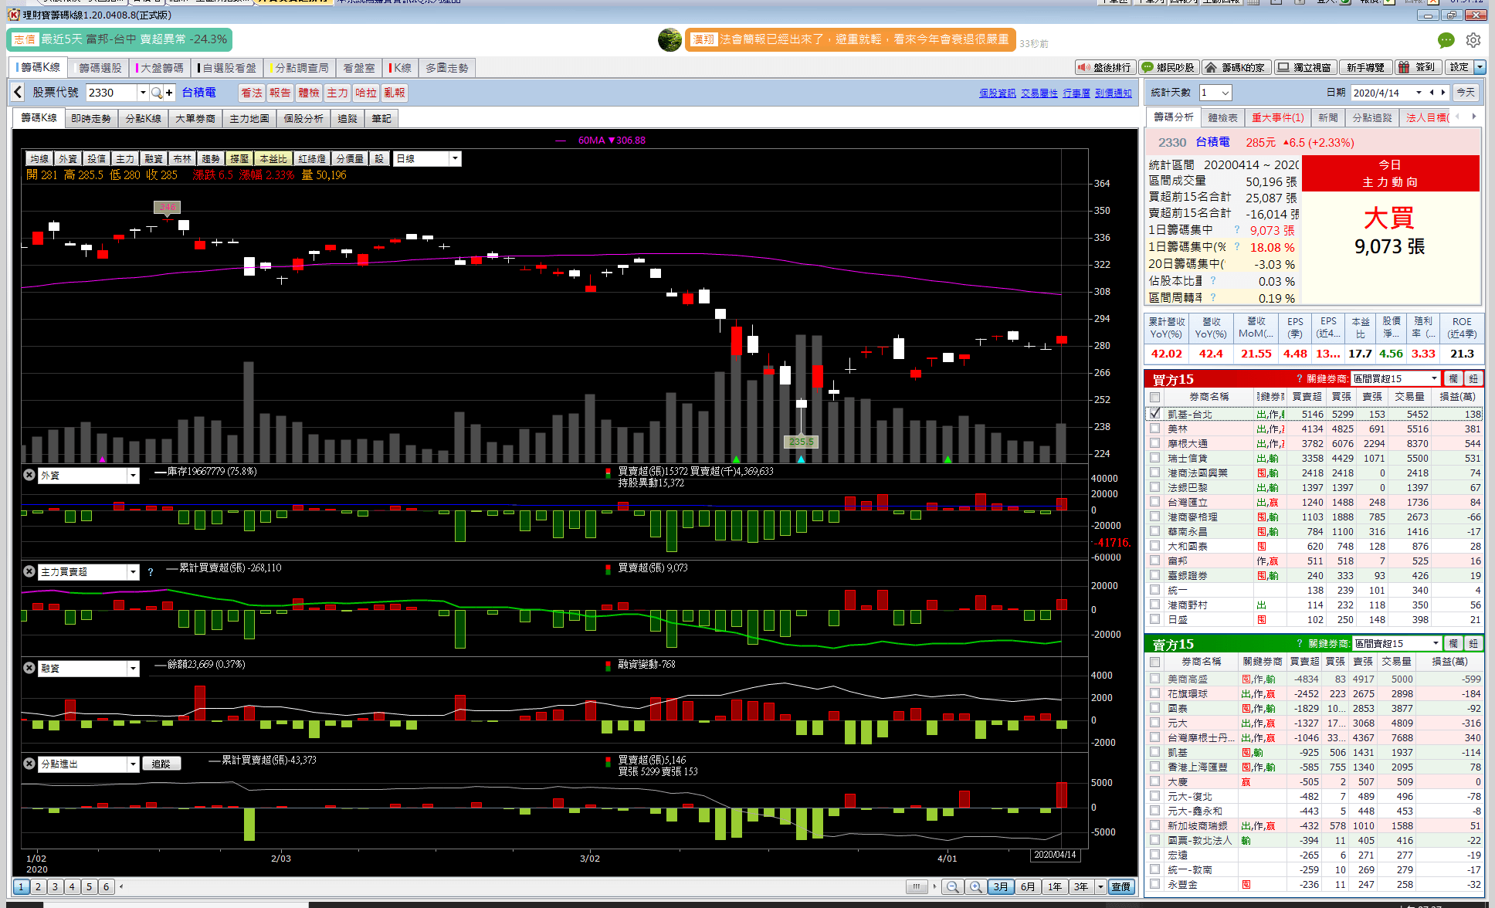Open 分點調查局 main tab
This screenshot has height=908, width=1495.
pos(300,68)
